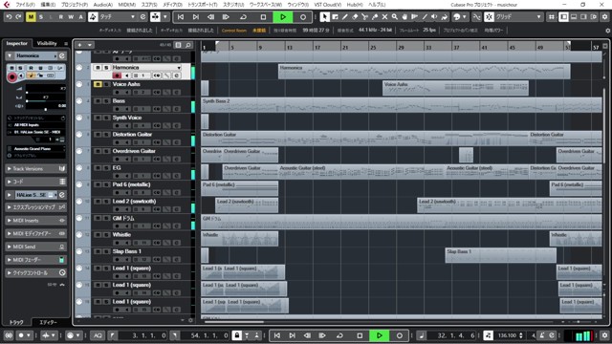Screen dimensions: 612x344
Task: Toggle left zone Inspector visibility
Action: point(563,17)
